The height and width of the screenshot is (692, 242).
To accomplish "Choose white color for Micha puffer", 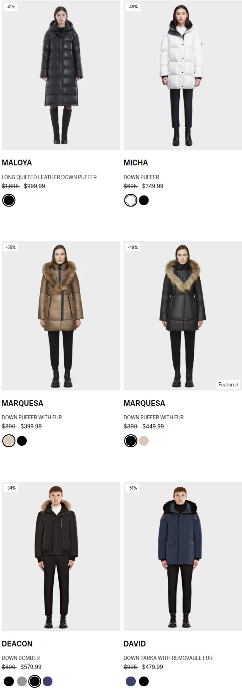I will pyautogui.click(x=131, y=200).
